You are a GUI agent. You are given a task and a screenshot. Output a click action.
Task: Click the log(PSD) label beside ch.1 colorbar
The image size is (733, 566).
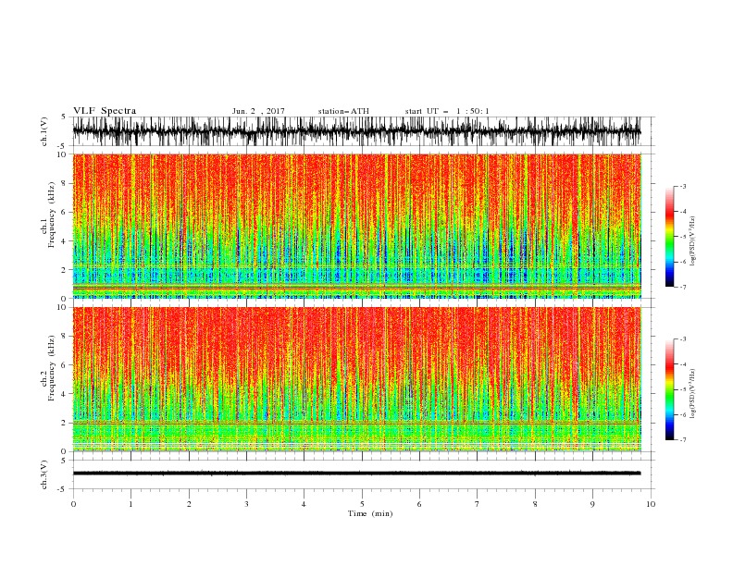coord(693,241)
